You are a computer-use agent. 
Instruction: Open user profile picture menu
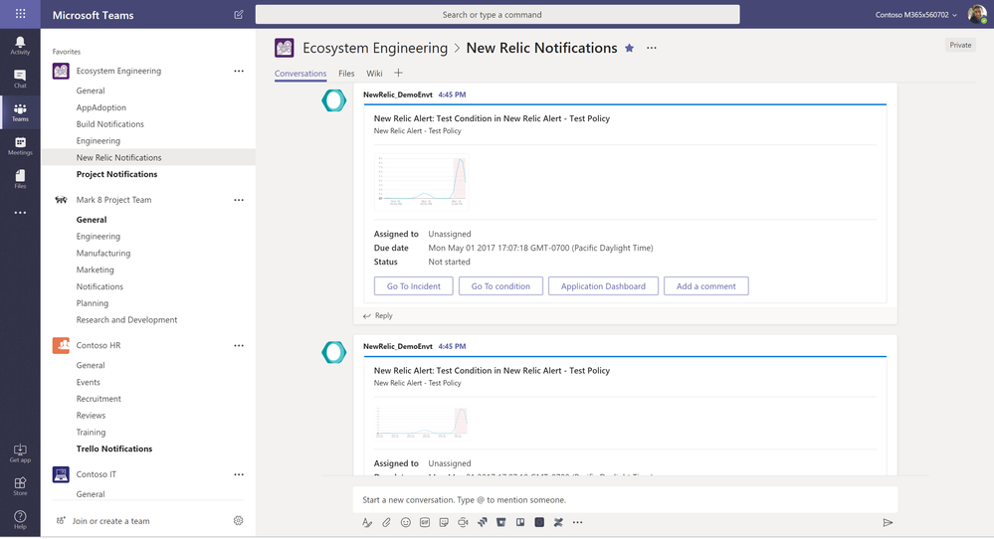[977, 14]
